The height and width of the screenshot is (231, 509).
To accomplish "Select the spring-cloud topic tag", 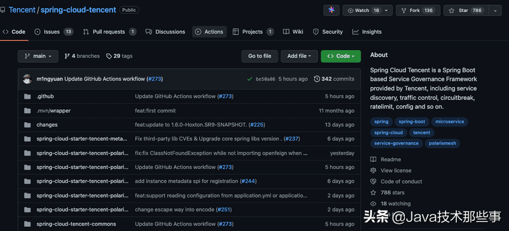I will point(389,133).
